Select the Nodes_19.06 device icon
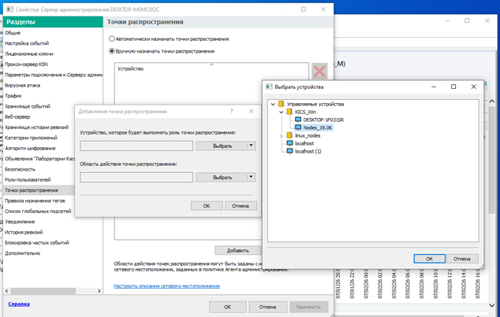The width and height of the screenshot is (500, 317). pyautogui.click(x=298, y=127)
